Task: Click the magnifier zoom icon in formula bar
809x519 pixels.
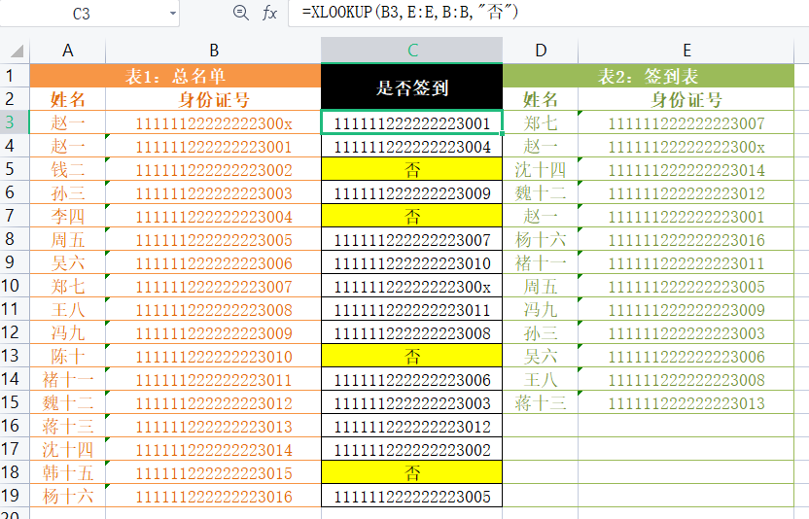Action: [x=240, y=13]
